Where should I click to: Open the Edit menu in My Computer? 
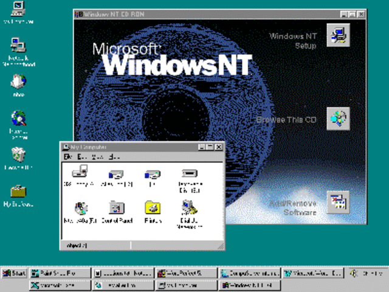click(81, 157)
